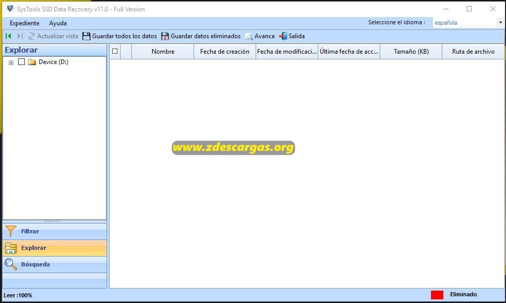
Task: Click the Actualizar vista refresh icon
Action: (32, 36)
